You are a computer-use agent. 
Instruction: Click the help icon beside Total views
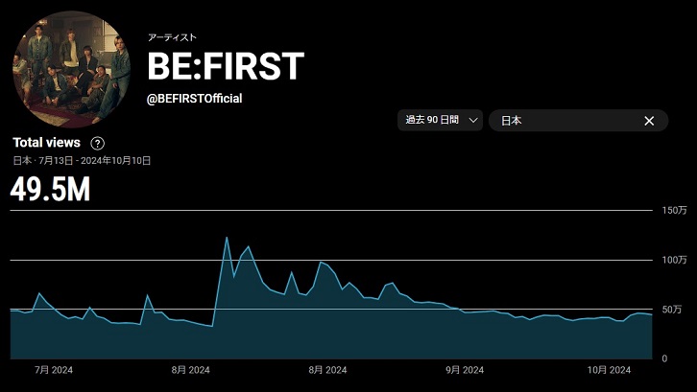coord(97,143)
